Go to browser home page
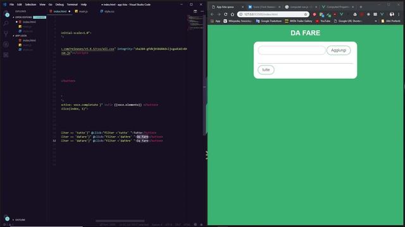This screenshot has width=405, height=227. 232,15
